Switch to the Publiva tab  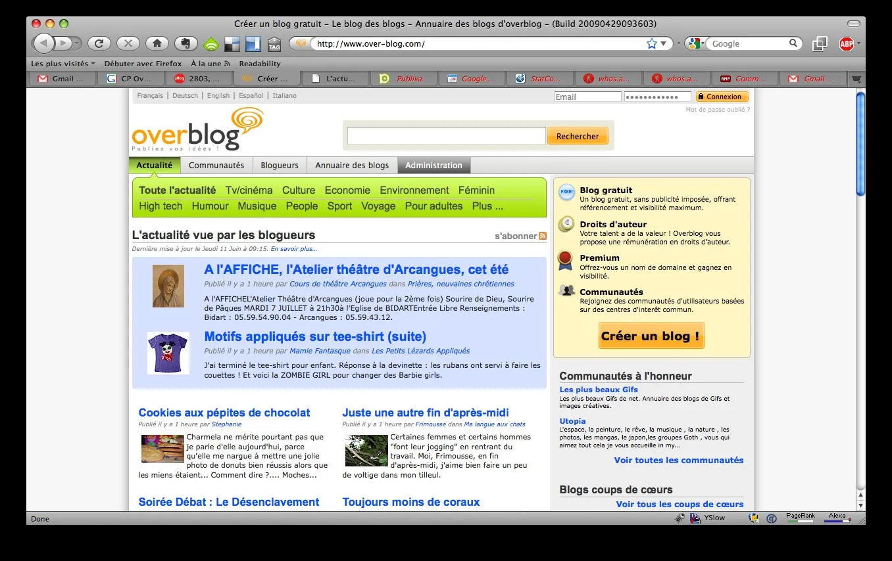pyautogui.click(x=403, y=79)
